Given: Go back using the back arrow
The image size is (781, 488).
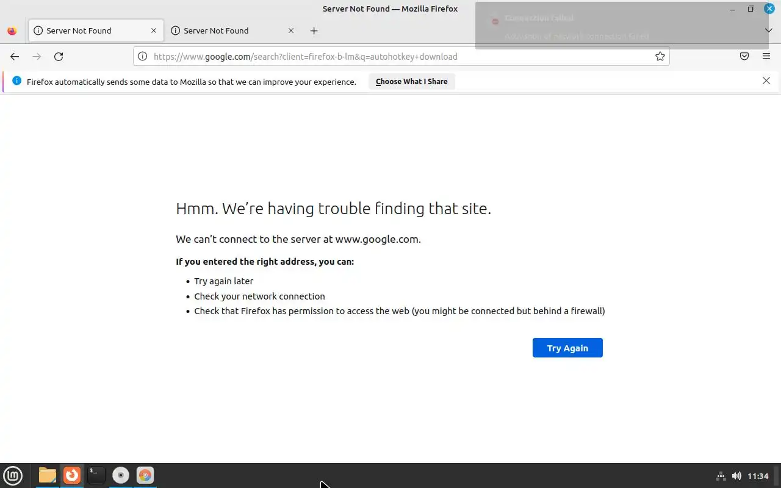Looking at the screenshot, I should pos(15,56).
